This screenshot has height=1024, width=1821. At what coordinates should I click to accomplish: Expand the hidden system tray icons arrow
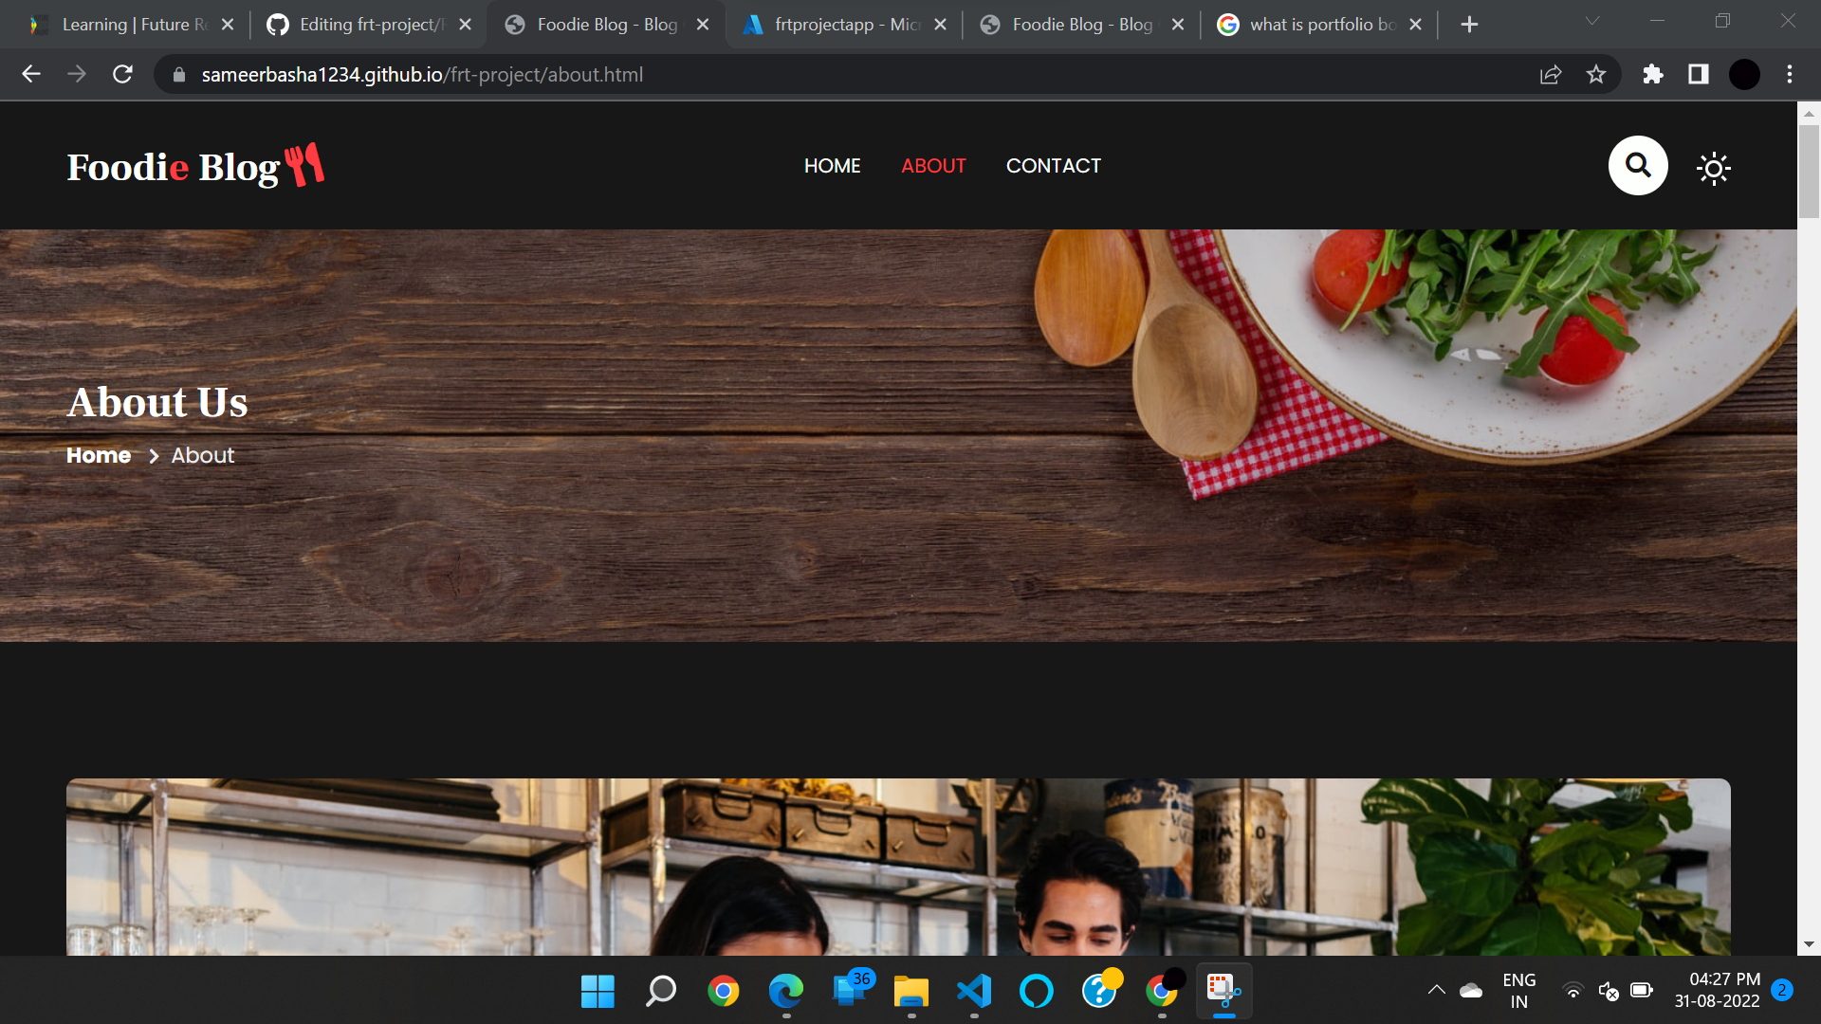1438,992
